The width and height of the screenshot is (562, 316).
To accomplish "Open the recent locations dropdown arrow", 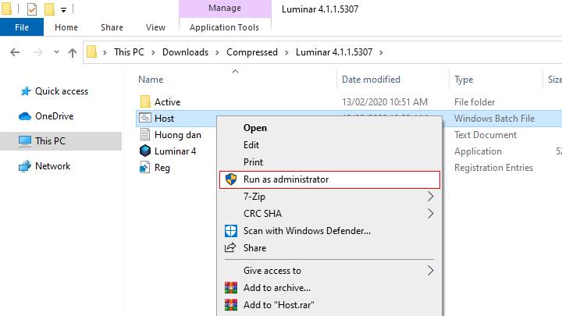I will click(x=56, y=52).
